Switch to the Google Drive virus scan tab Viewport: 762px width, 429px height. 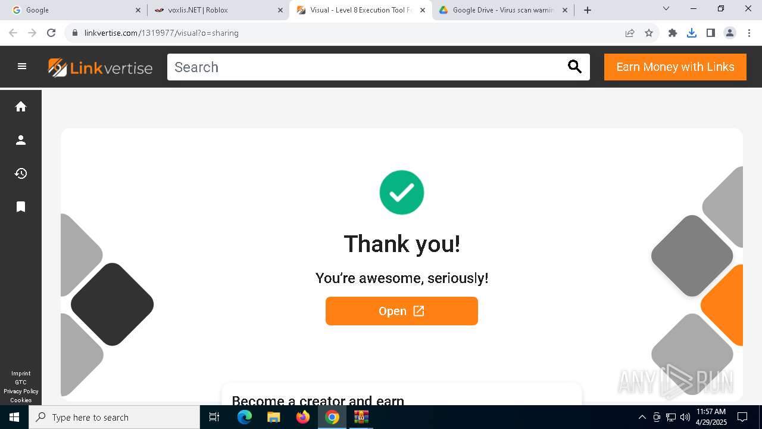point(503,10)
